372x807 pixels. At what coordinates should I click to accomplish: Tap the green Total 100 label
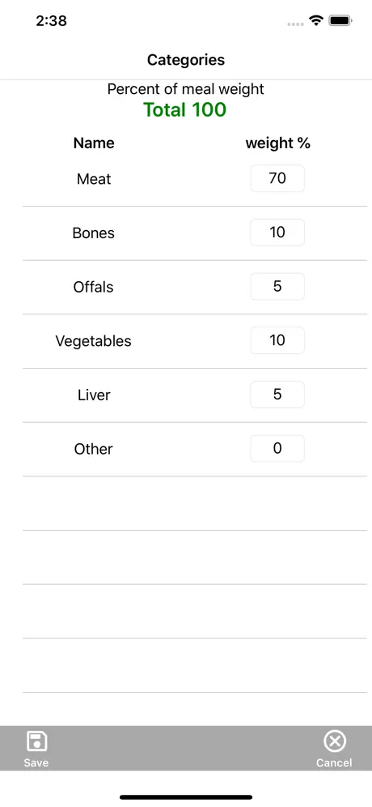click(x=185, y=110)
